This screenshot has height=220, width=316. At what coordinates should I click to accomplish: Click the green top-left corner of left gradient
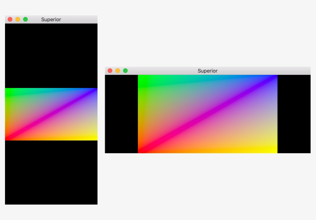[x=8, y=91]
